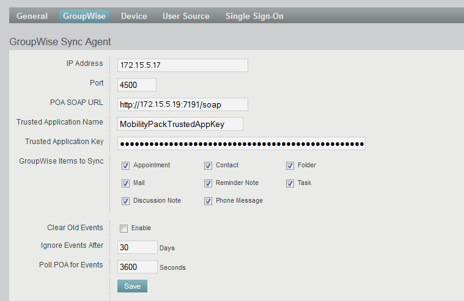Click the Trusted Application Name label
The width and height of the screenshot is (464, 301).
point(60,122)
